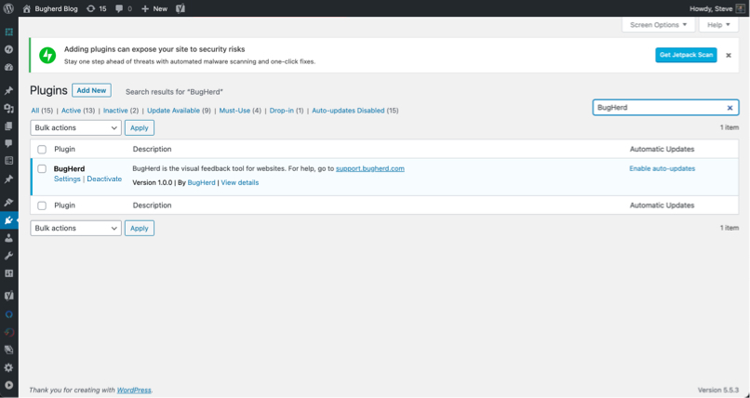Viewport: 750px width, 398px height.
Task: Open the Bugherd Blog home icon
Action: pos(27,8)
